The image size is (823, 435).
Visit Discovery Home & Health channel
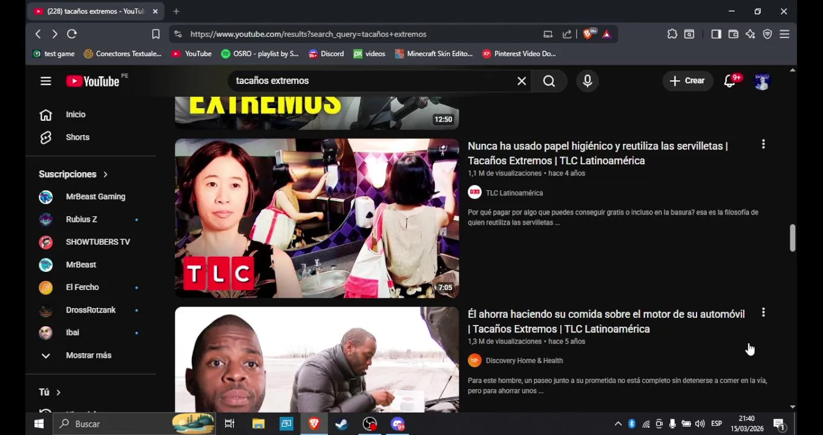pyautogui.click(x=524, y=361)
